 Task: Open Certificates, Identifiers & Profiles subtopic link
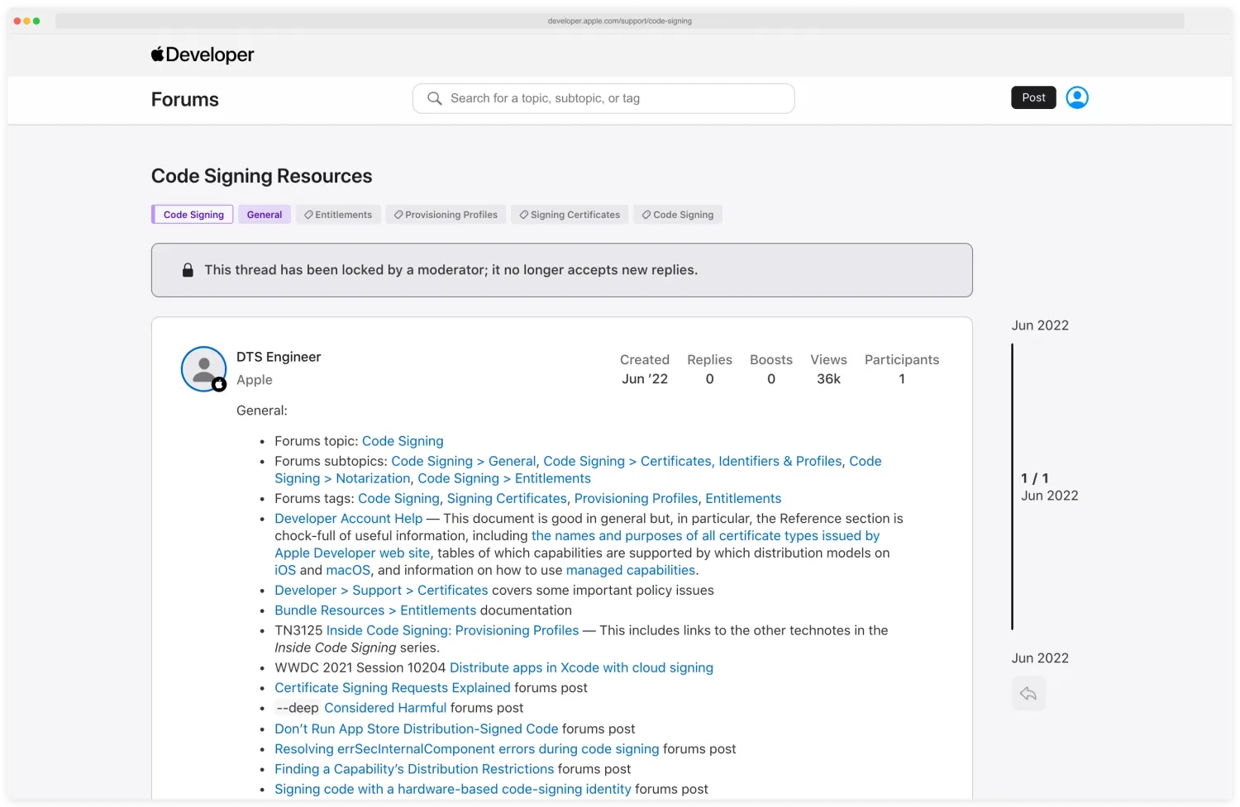[x=693, y=461]
